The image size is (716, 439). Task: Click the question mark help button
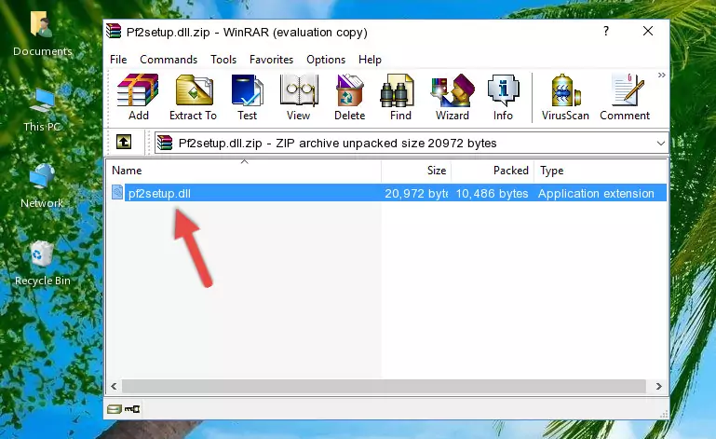coord(605,31)
